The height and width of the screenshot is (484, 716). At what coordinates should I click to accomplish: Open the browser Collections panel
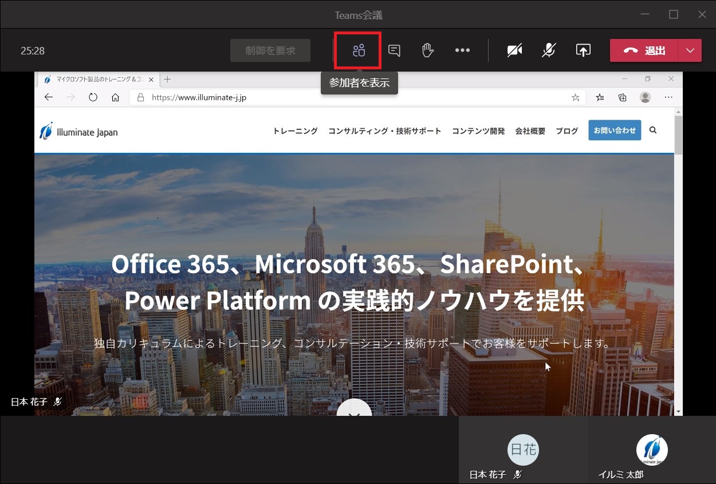(623, 97)
